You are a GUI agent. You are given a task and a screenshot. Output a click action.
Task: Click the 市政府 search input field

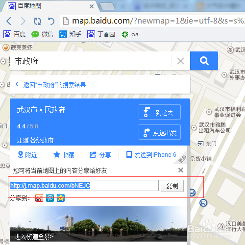point(91,61)
